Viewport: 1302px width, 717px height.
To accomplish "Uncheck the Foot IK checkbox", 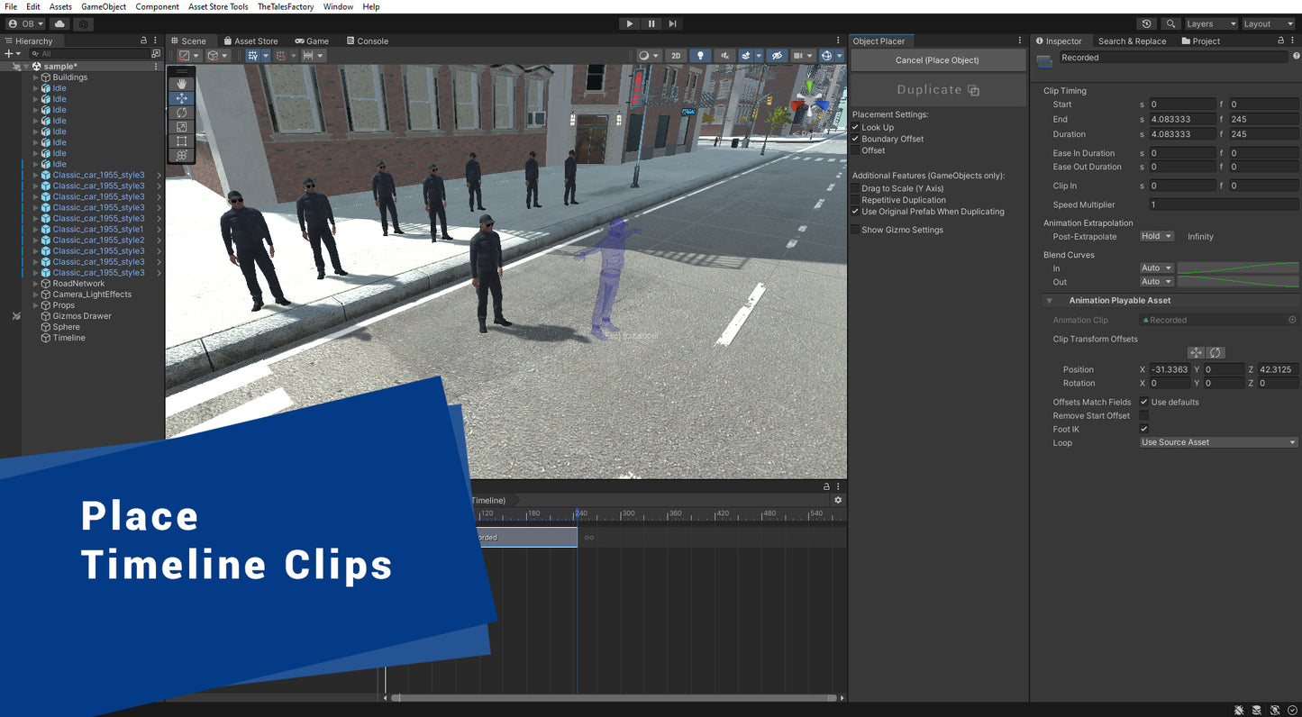I will click(x=1143, y=429).
